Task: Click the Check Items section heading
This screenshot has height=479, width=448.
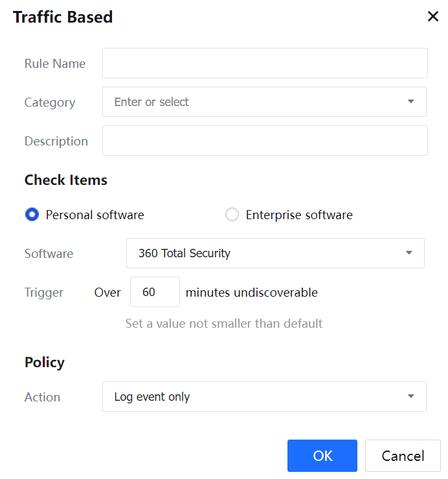Action: 66,180
